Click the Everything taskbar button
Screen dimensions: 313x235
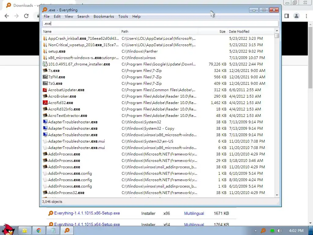click(x=67, y=231)
